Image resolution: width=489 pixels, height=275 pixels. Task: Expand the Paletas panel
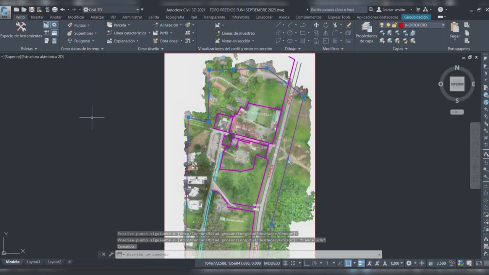(x=29, y=49)
